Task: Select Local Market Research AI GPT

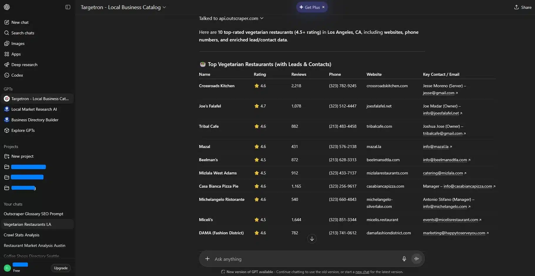Action: [34, 109]
